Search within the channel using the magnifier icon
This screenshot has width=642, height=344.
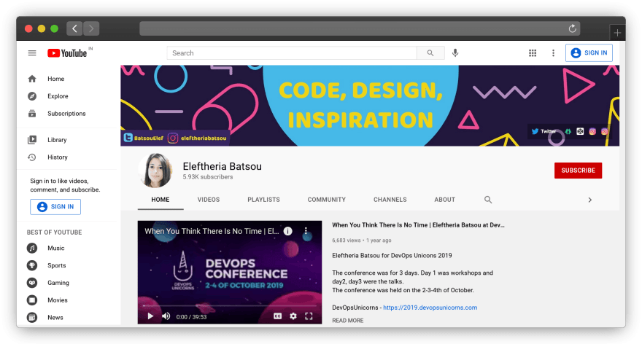click(x=488, y=200)
